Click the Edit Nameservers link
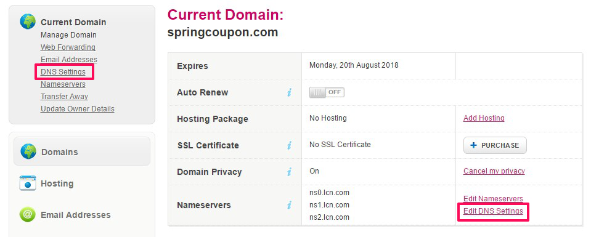This screenshot has width=591, height=237. (494, 199)
